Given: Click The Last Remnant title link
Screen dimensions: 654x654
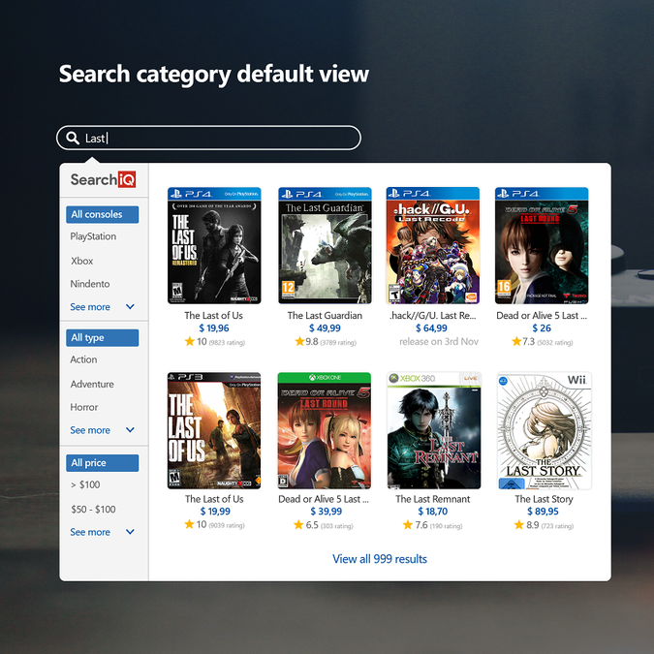Looking at the screenshot, I should (x=432, y=499).
